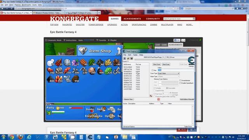Select the Last Digits radio button

[170, 95]
